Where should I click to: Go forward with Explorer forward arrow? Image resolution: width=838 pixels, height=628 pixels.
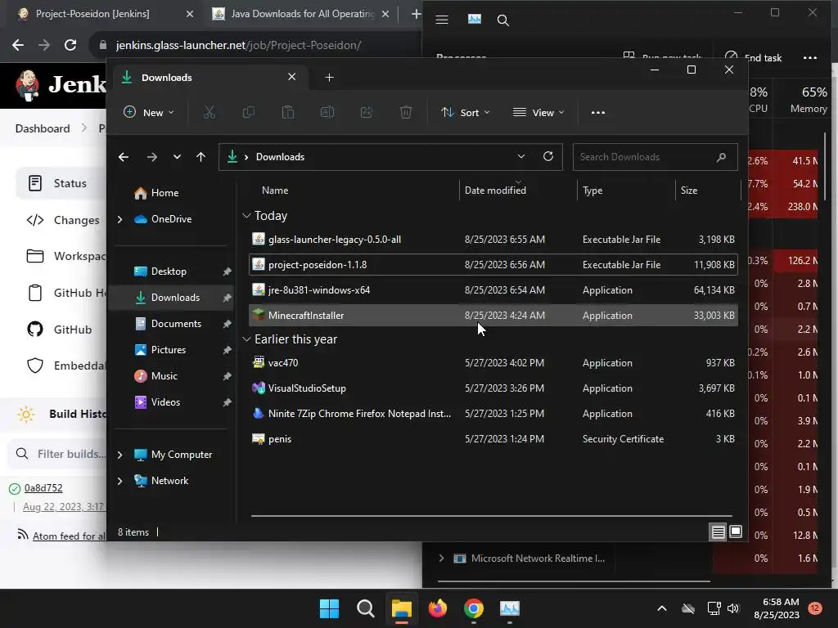point(151,157)
